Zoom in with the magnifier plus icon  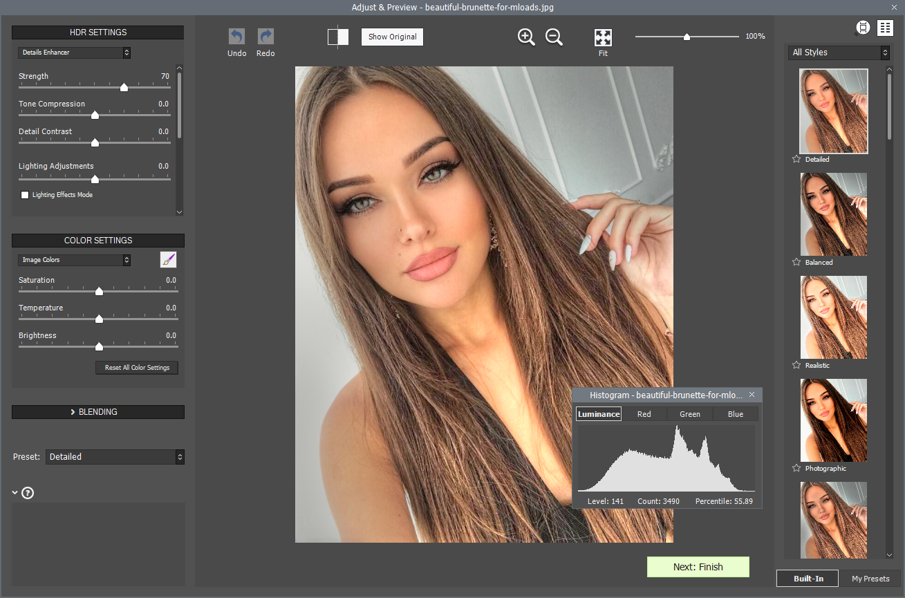[x=526, y=37]
